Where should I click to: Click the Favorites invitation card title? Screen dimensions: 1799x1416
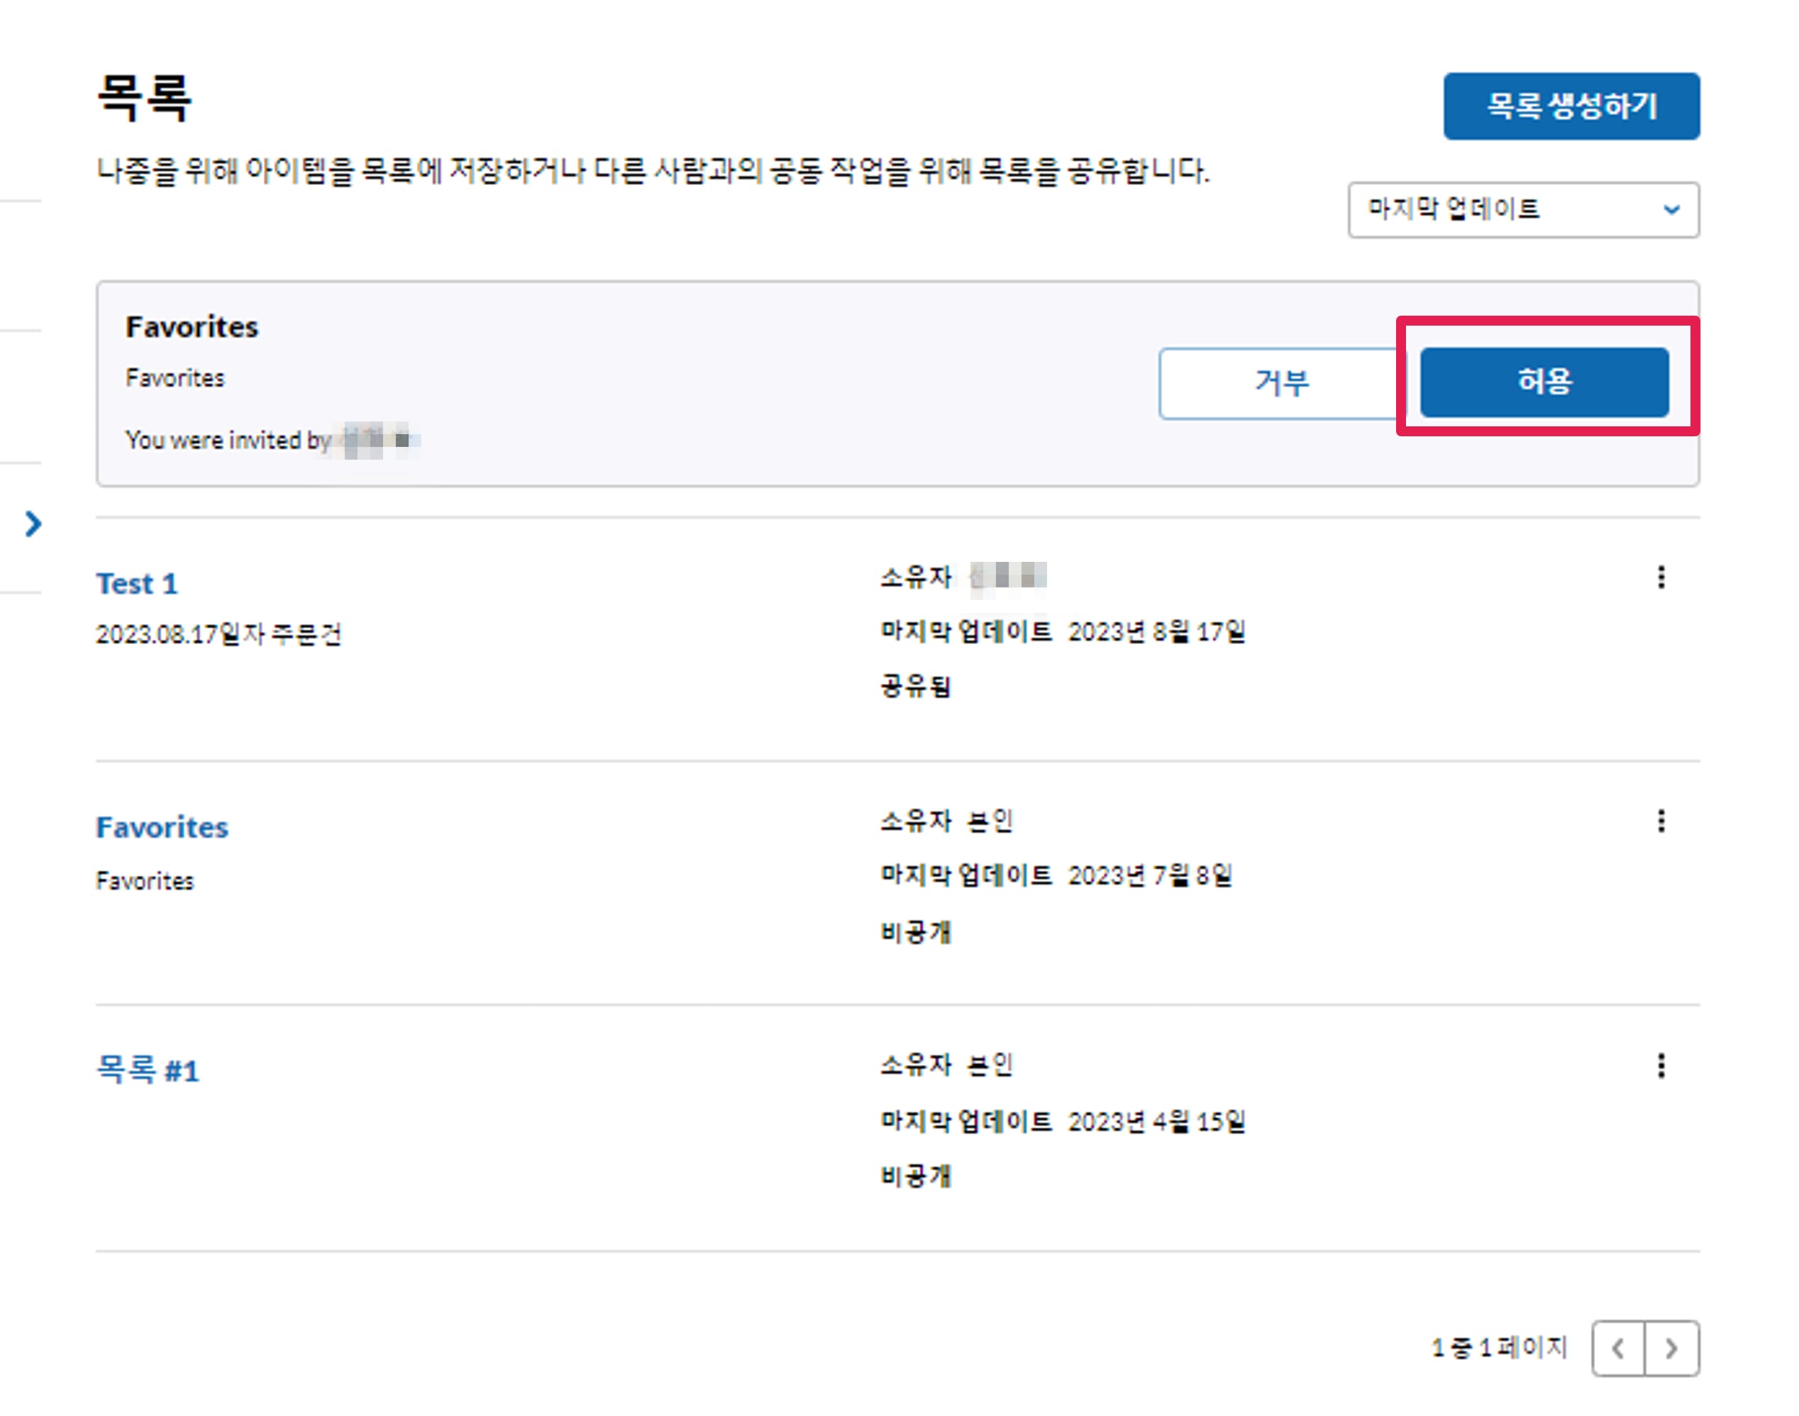pyautogui.click(x=192, y=326)
